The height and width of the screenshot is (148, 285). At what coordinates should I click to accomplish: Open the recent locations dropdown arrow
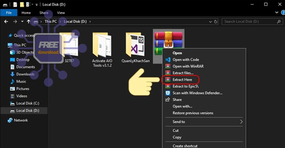coord(22,21)
